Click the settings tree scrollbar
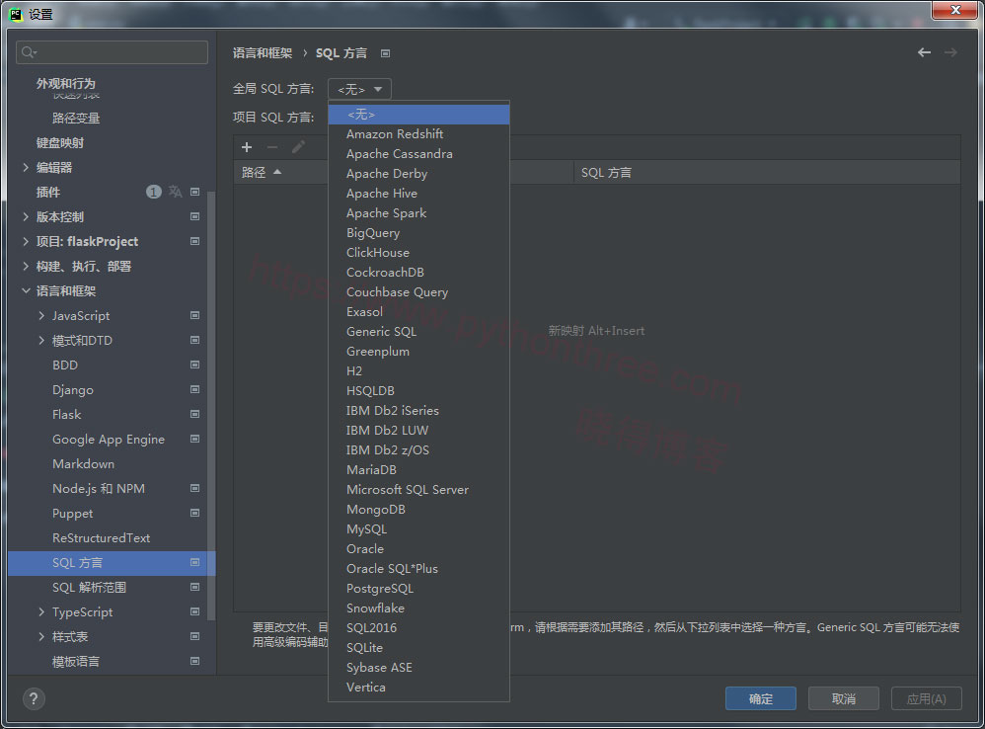 click(211, 405)
